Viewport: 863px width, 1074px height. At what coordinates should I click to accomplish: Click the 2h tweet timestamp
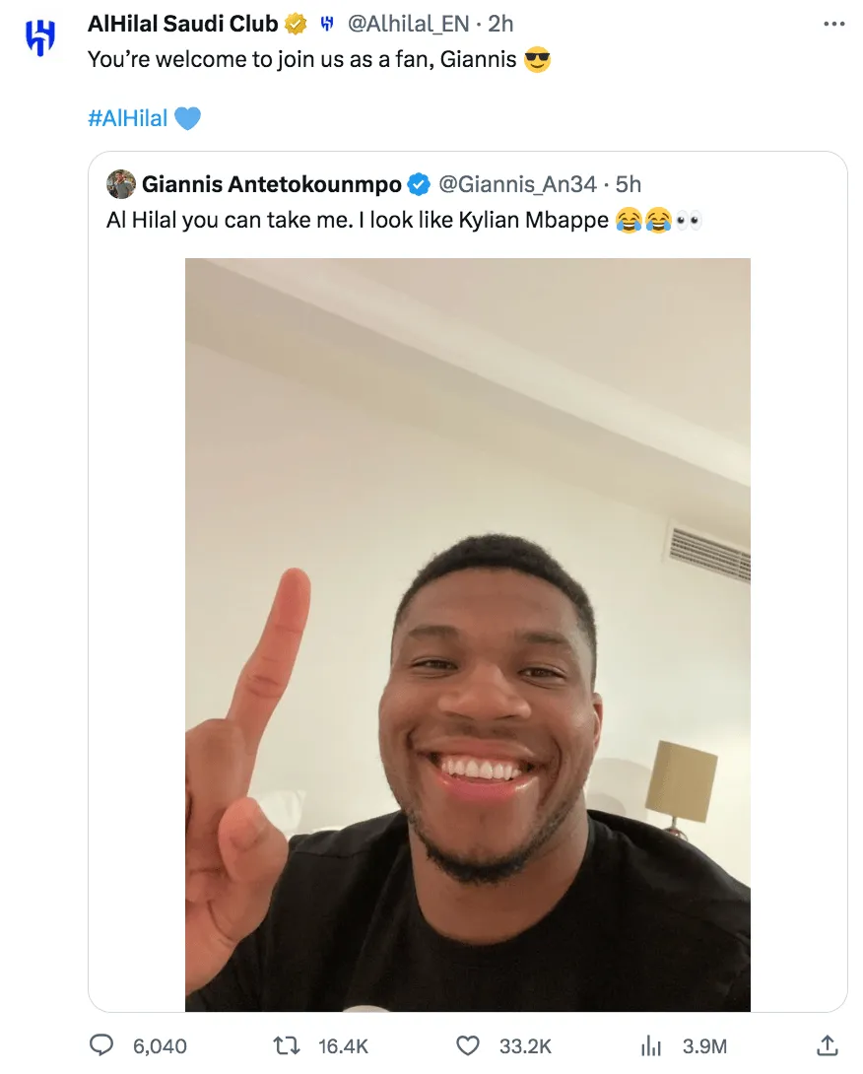coord(500,24)
